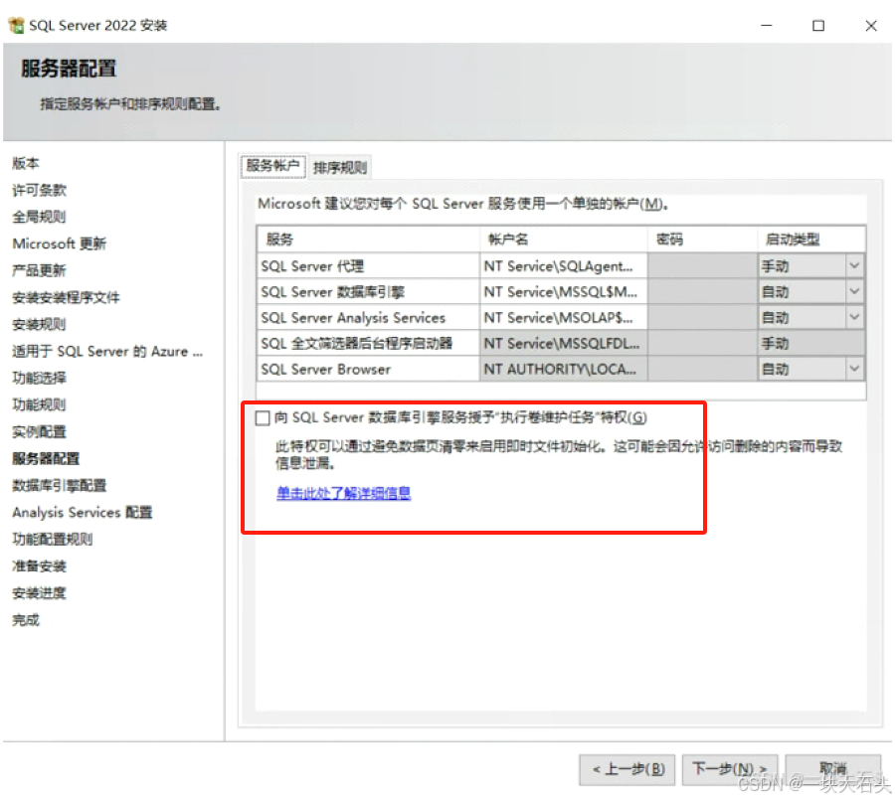
Task: Select the 准备安装 step in sidebar
Action: coord(40,566)
